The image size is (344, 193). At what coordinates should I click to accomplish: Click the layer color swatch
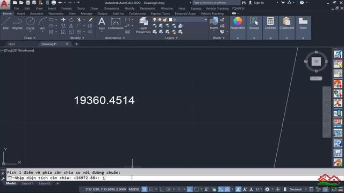click(170, 20)
